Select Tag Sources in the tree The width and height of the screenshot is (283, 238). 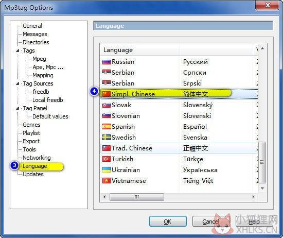click(x=38, y=83)
